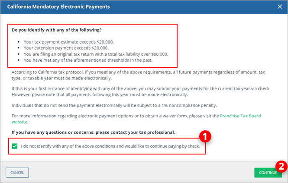
Task: Click the wrapped green word 'website.'
Action: (x=21, y=122)
